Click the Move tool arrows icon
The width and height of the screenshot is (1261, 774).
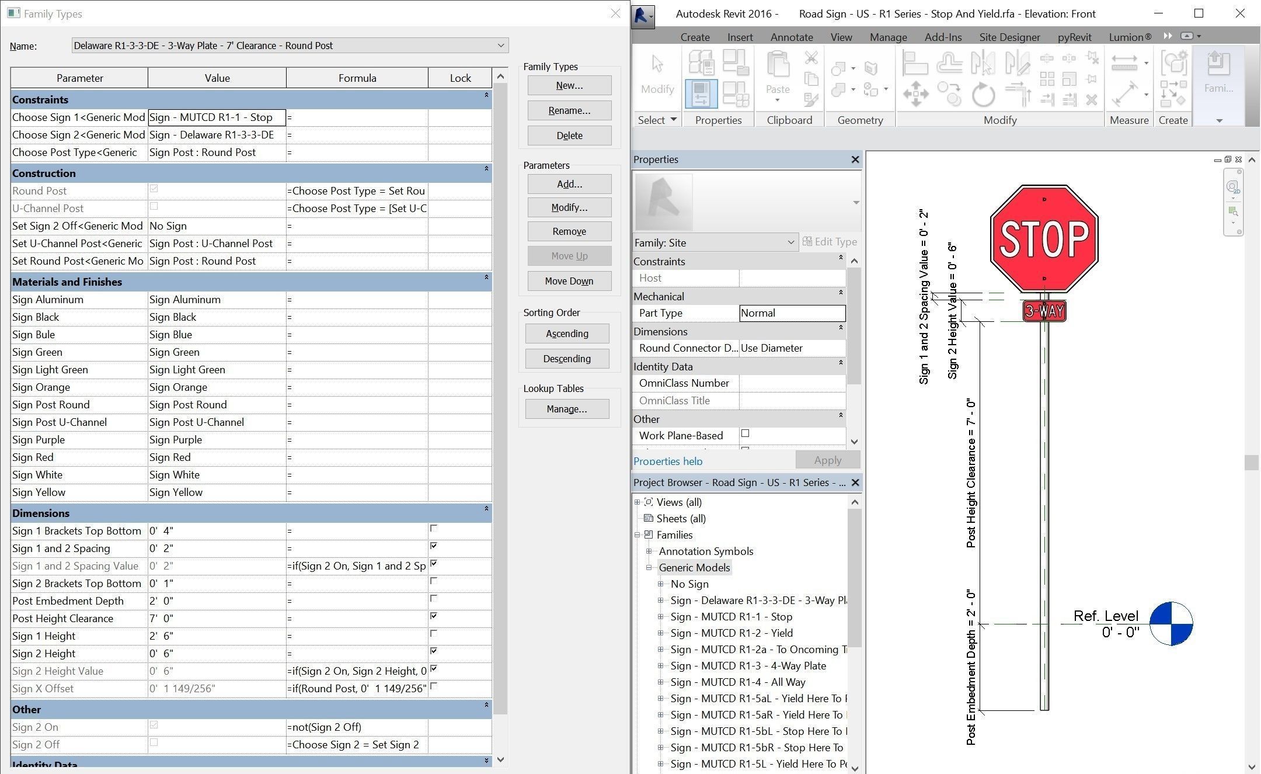pyautogui.click(x=915, y=95)
